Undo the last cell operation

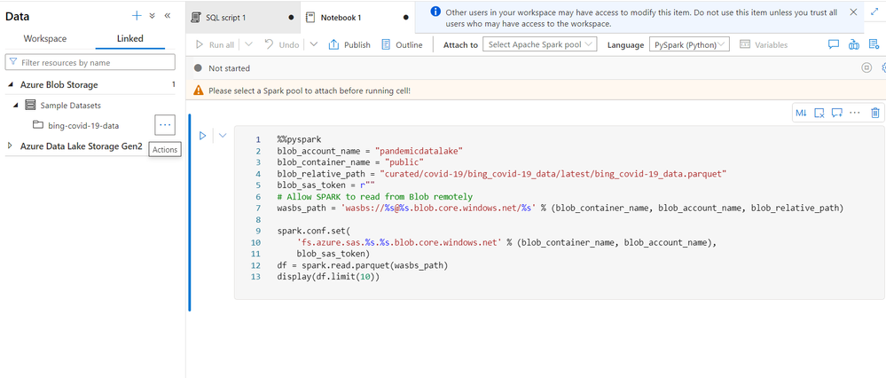(281, 44)
